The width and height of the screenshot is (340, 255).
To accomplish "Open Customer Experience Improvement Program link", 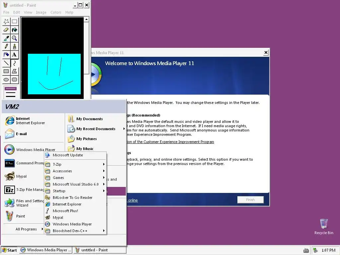I will tap(170, 142).
